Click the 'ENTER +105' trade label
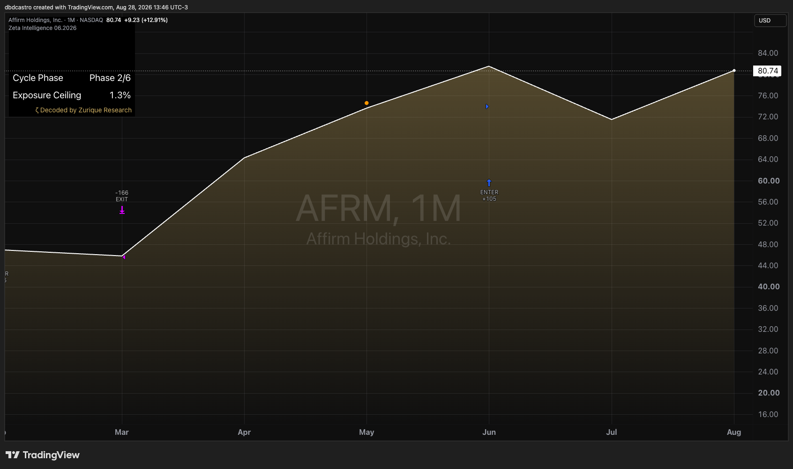793x469 pixels. tap(489, 196)
